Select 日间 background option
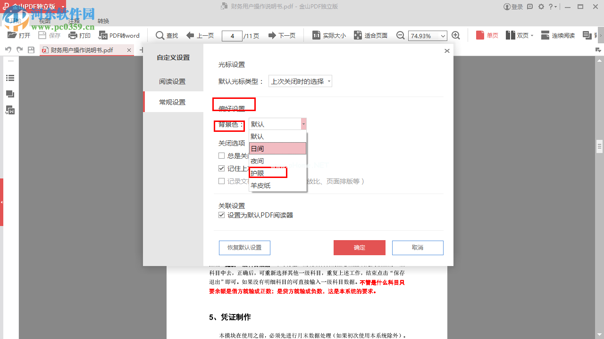 click(278, 149)
